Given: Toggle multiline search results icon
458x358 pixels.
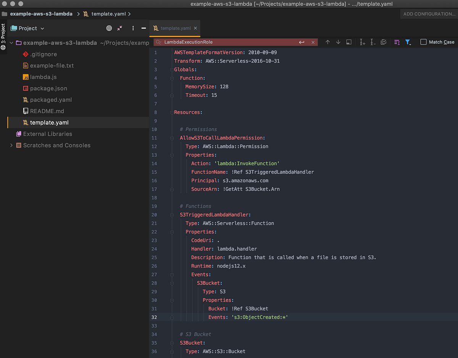Looking at the screenshot, I should pos(397,42).
